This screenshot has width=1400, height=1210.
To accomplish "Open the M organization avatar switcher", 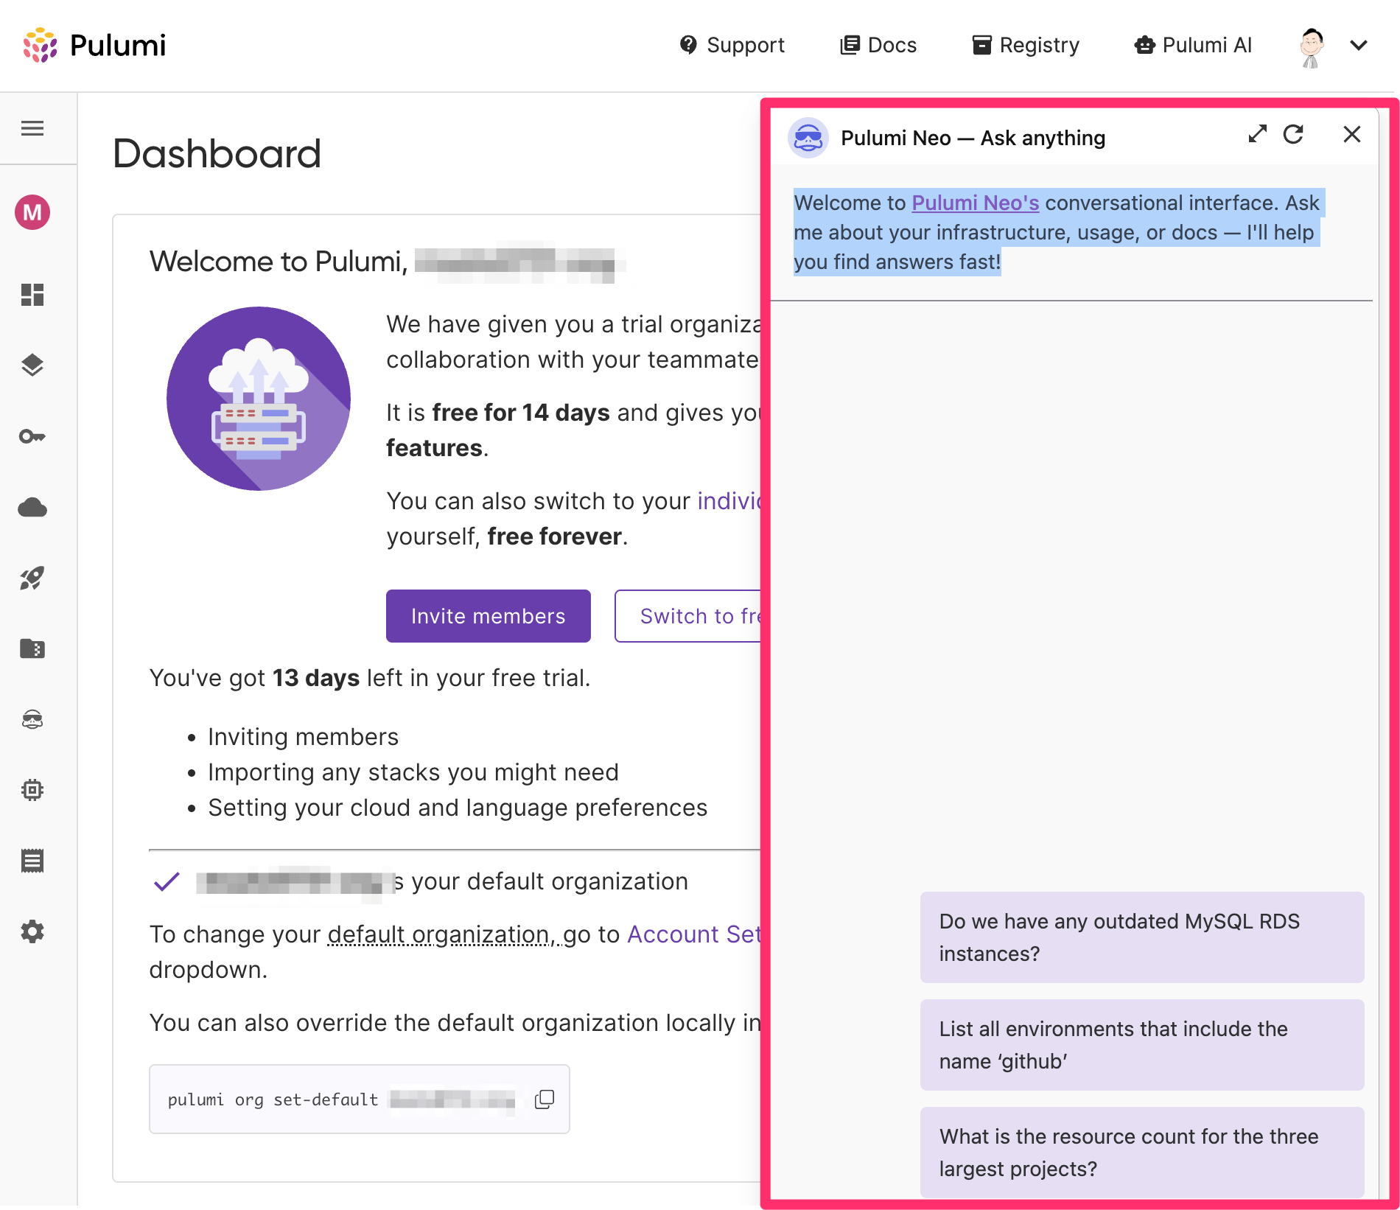I will [32, 212].
